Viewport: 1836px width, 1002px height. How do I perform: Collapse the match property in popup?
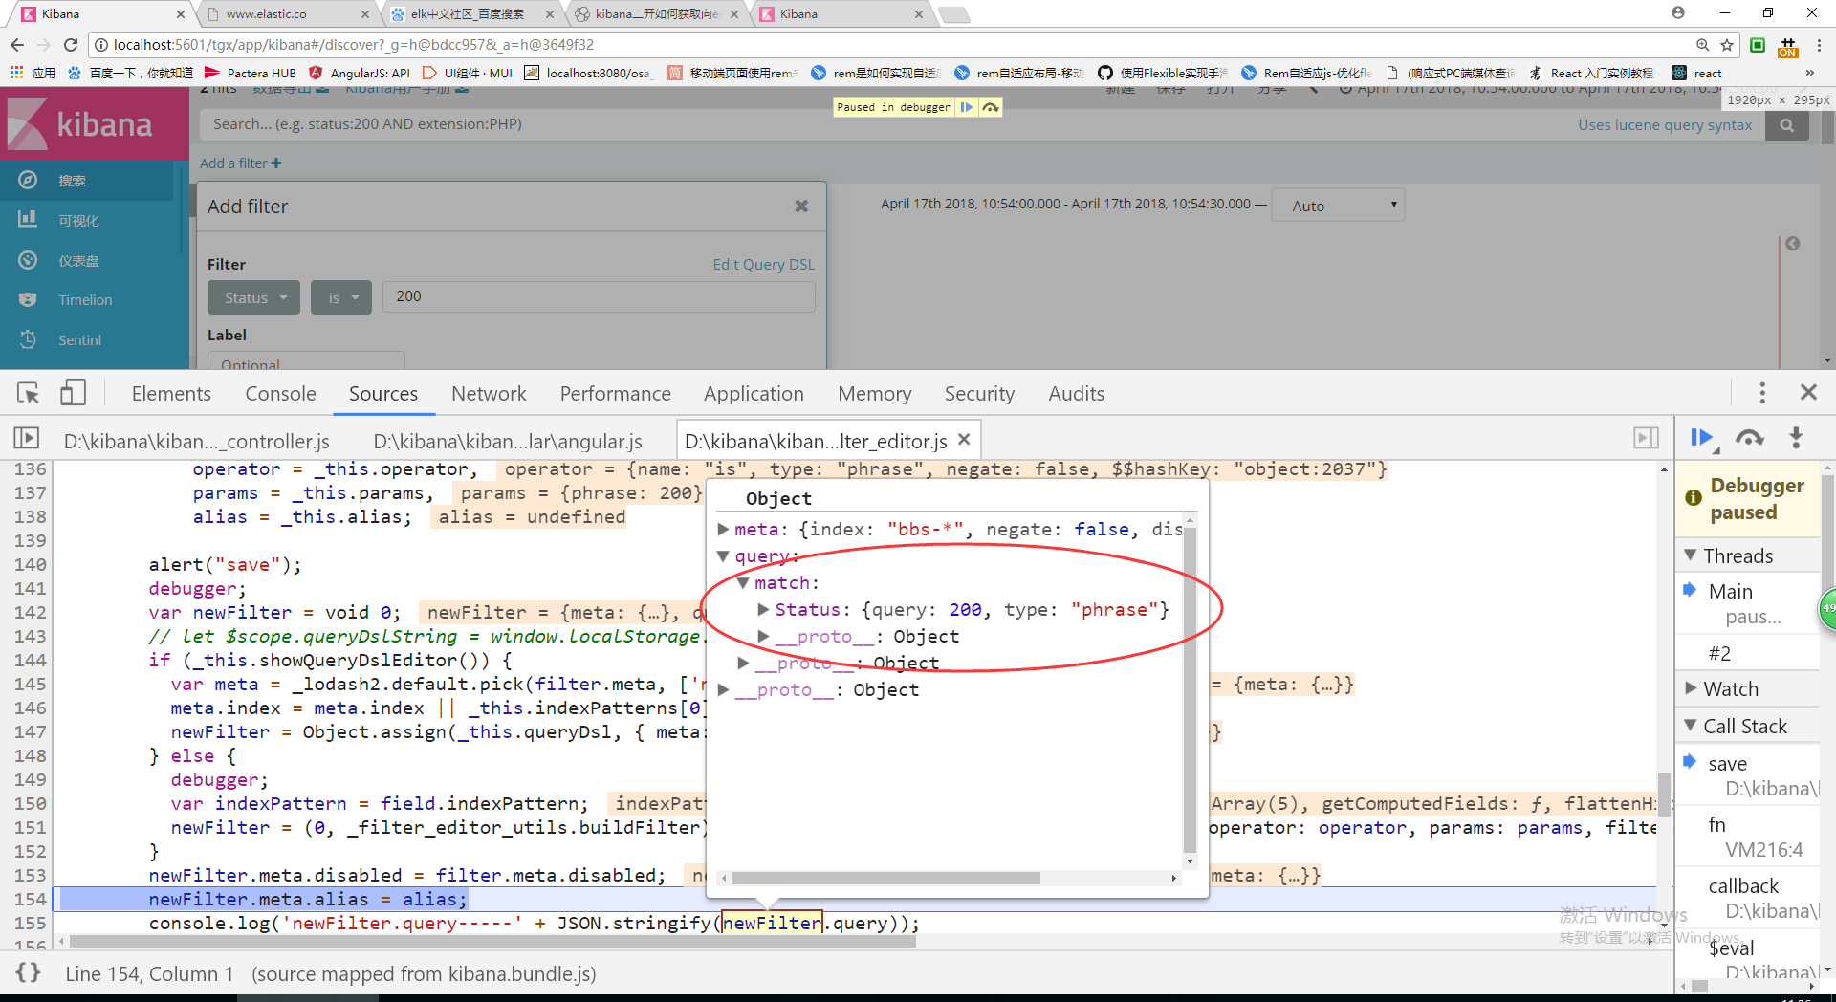tap(743, 582)
